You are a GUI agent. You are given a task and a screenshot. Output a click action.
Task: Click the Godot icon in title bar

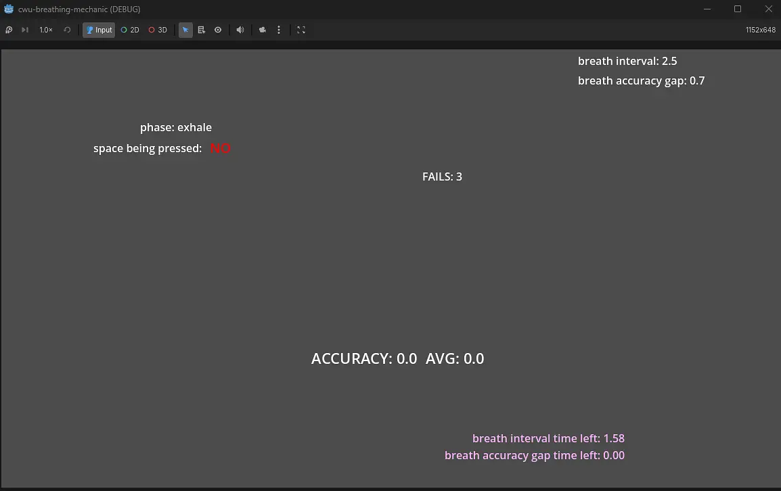click(x=9, y=9)
